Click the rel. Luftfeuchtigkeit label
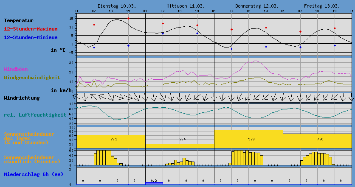This screenshot has width=355, height=187. (35, 115)
